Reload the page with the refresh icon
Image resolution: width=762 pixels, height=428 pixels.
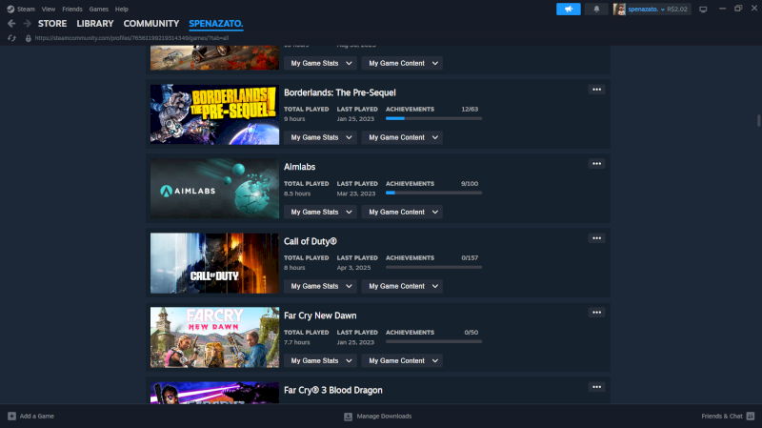point(11,38)
